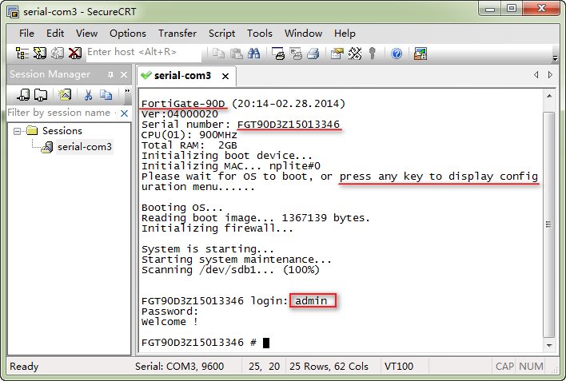Image resolution: width=566 pixels, height=381 pixels.
Task: Collapse the Sessions folder tree node
Action: [17, 131]
